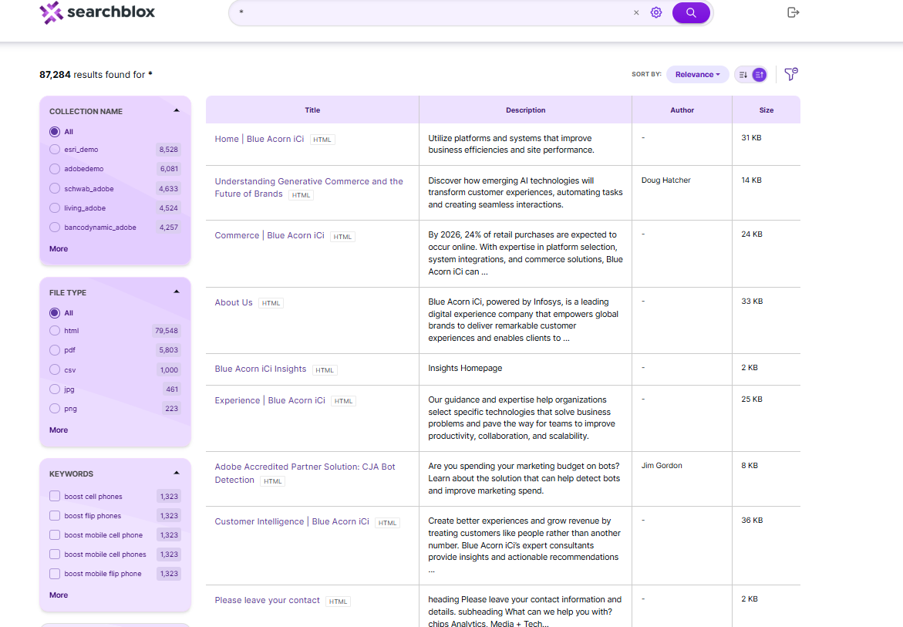
Task: Open Adobe Accredited Partner Solution result
Action: coord(305,474)
